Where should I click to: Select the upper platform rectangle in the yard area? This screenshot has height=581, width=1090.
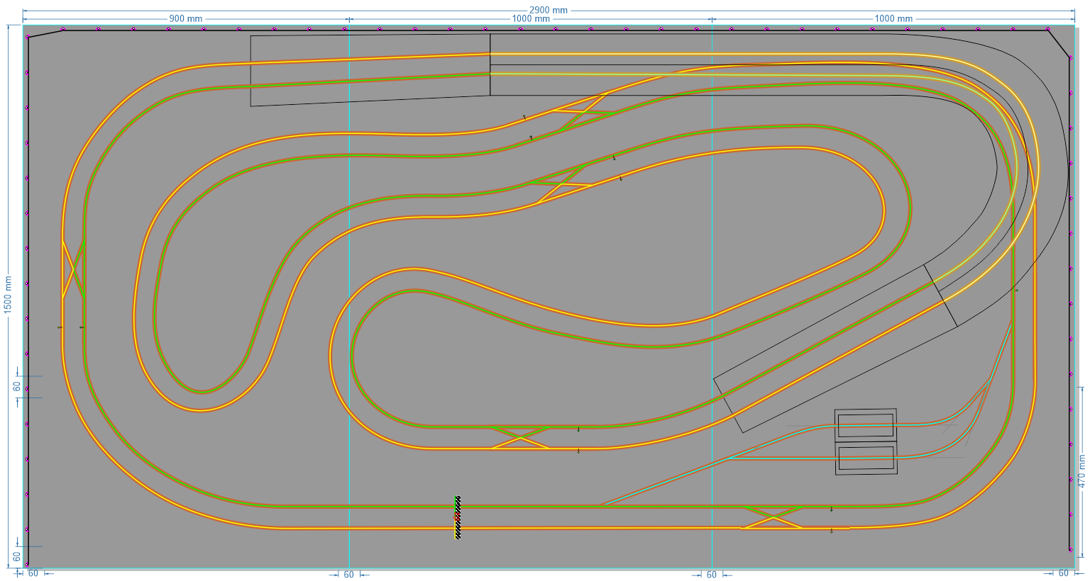[x=865, y=424]
